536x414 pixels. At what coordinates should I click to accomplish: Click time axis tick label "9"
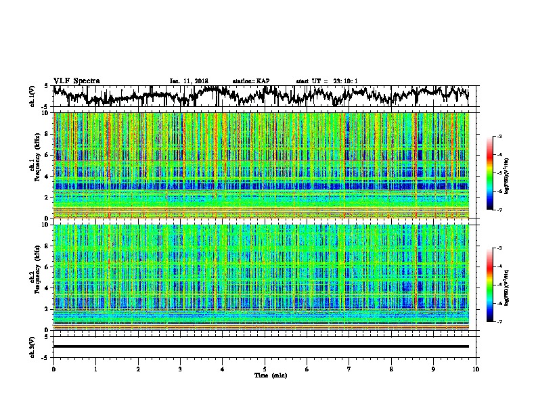point(433,369)
